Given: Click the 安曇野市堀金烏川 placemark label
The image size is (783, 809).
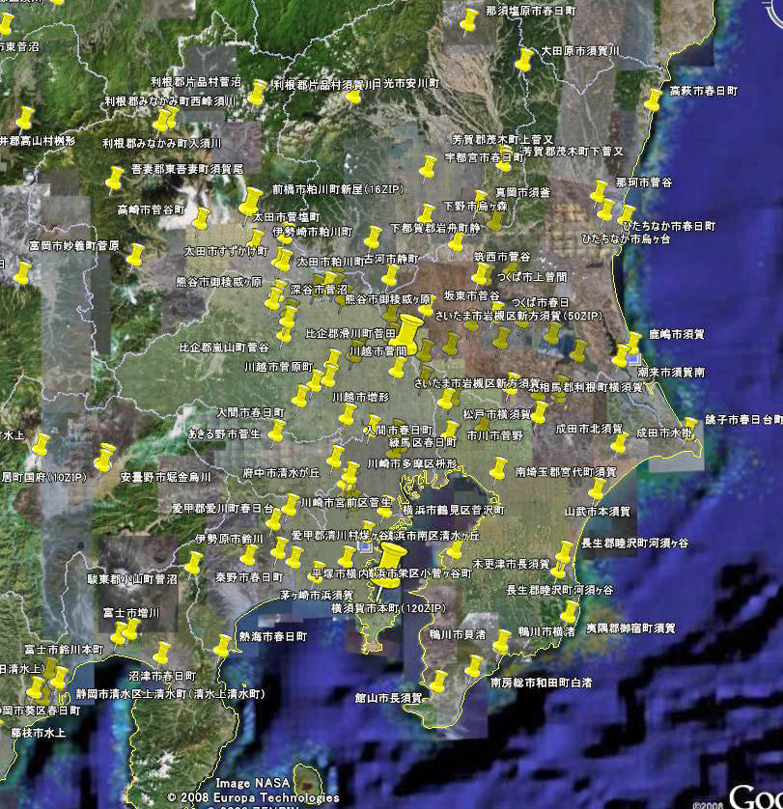Looking at the screenshot, I should (165, 477).
